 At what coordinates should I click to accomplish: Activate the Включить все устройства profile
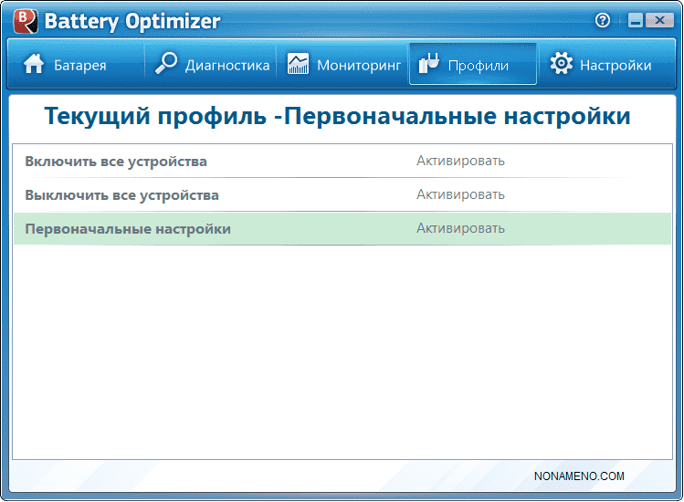click(x=460, y=162)
